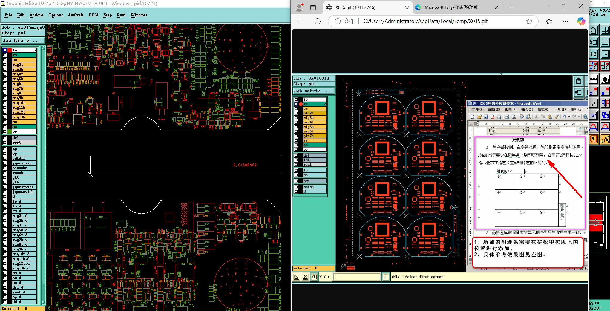Click the S-shaped pan icon

[605, 42]
